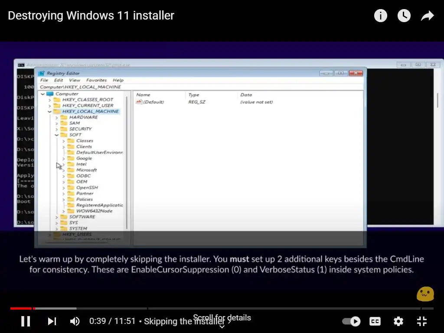Click the video title Destroying Windows 11 installer
The width and height of the screenshot is (444, 333).
click(x=91, y=16)
